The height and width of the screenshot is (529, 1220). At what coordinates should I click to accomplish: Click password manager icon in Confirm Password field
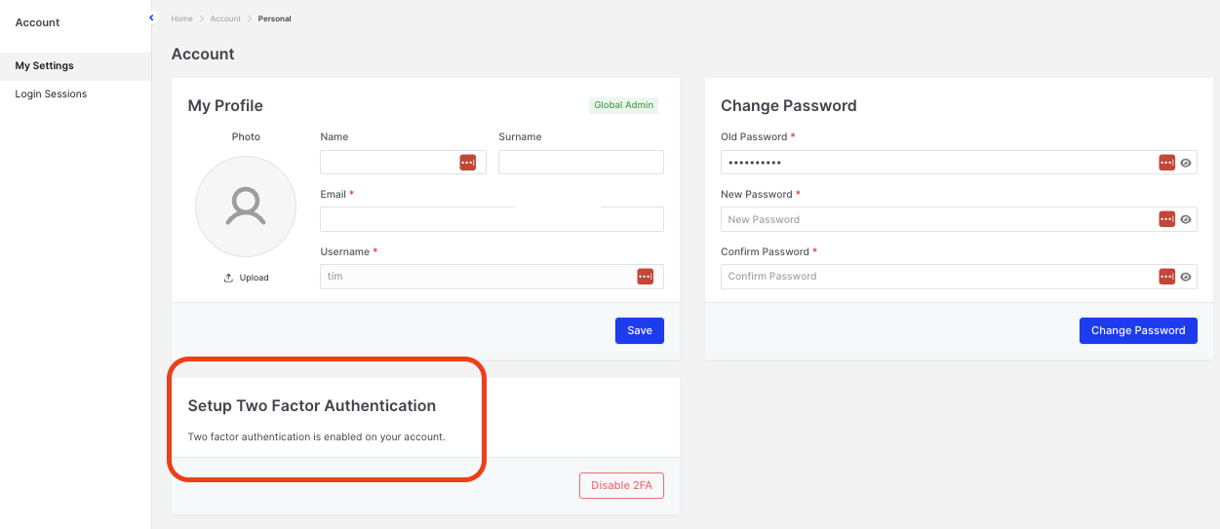tap(1166, 277)
